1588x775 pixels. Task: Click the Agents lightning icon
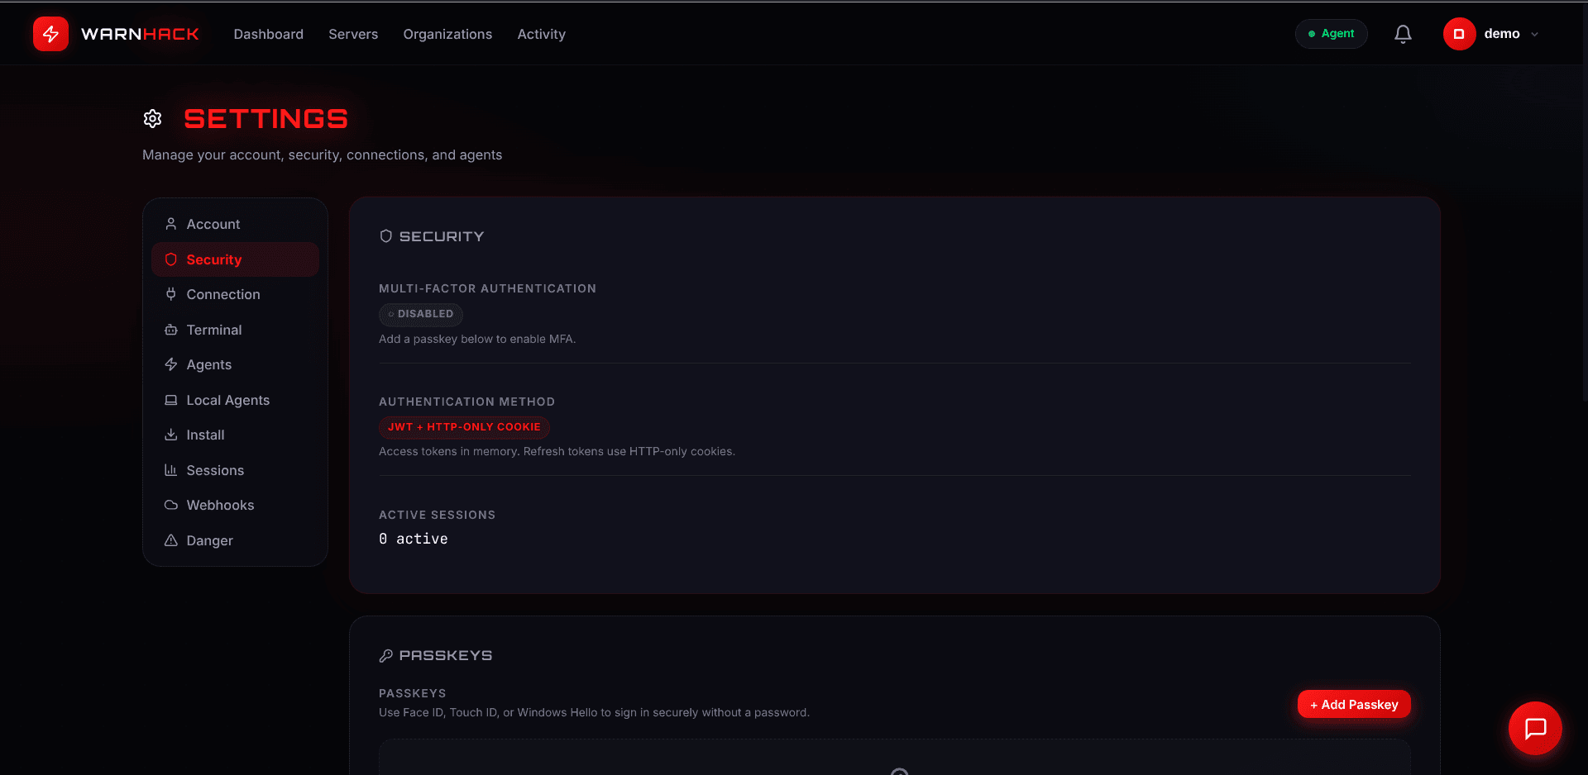(170, 364)
